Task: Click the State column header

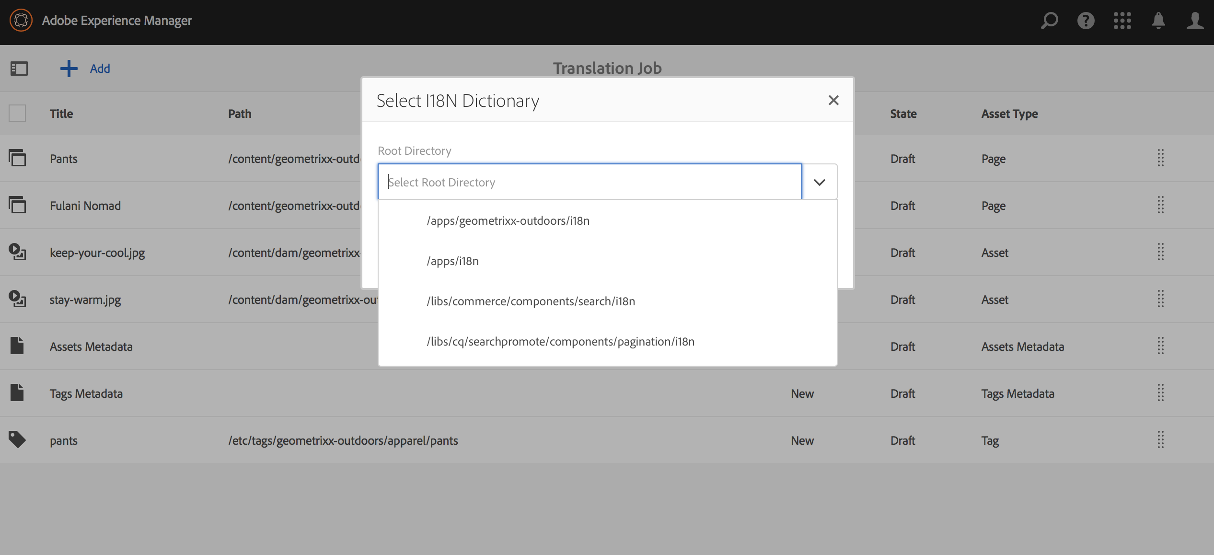Action: (x=903, y=114)
